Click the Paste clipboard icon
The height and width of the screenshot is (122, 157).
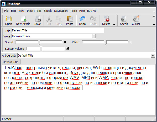70,21
